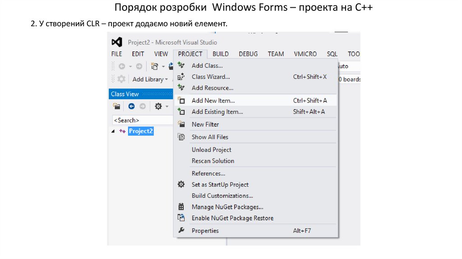Viewport: 462px width, 259px height.
Task: Select Project2 in the Class View tree
Action: click(x=141, y=131)
